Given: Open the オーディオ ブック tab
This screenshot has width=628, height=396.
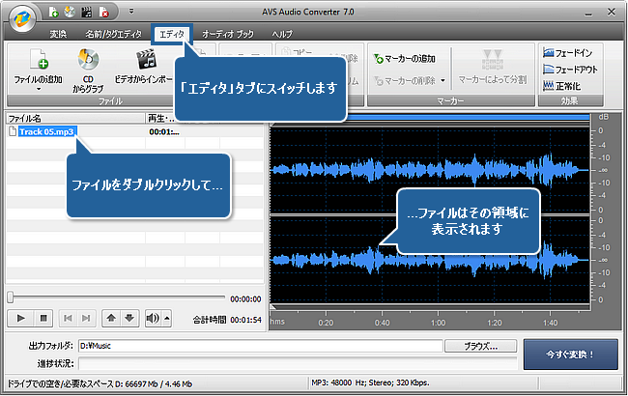Looking at the screenshot, I should pos(227,34).
